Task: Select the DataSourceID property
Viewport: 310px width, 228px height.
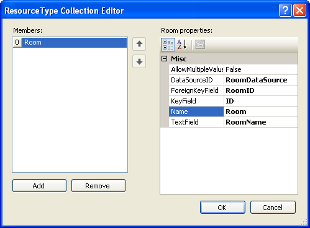Action: click(196, 80)
